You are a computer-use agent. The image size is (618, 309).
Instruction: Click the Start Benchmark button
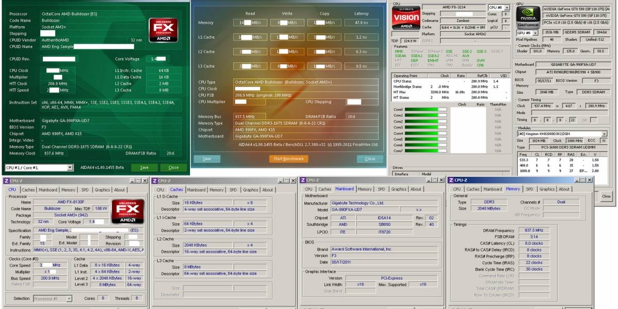point(288,159)
